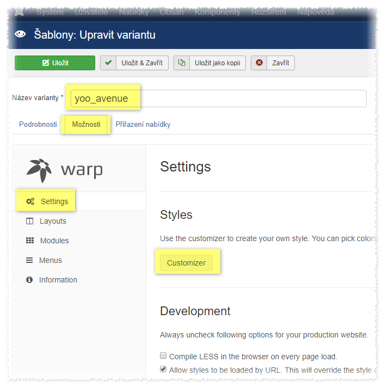The image size is (384, 387).
Task: Switch to the Možnosti tab
Action: [x=86, y=124]
